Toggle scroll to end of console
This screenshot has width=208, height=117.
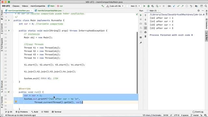tap(145, 28)
